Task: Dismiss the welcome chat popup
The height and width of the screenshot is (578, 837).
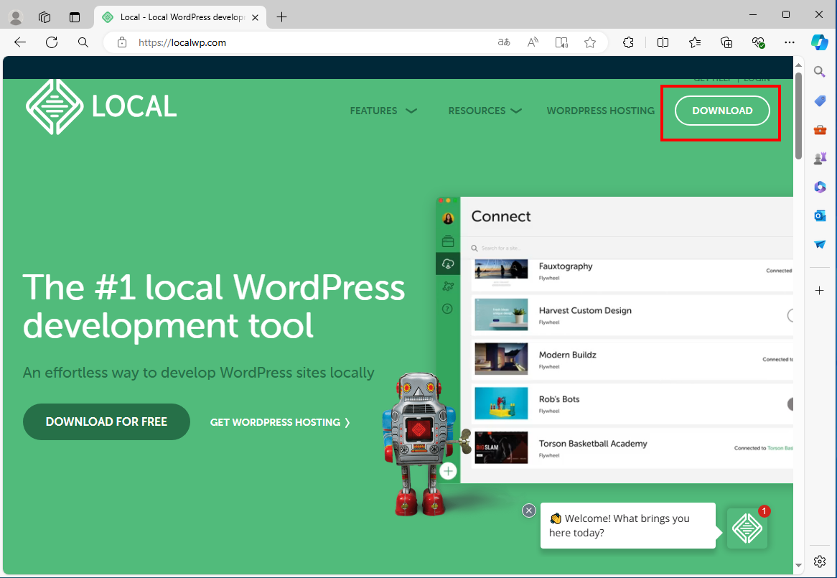Action: pyautogui.click(x=529, y=511)
